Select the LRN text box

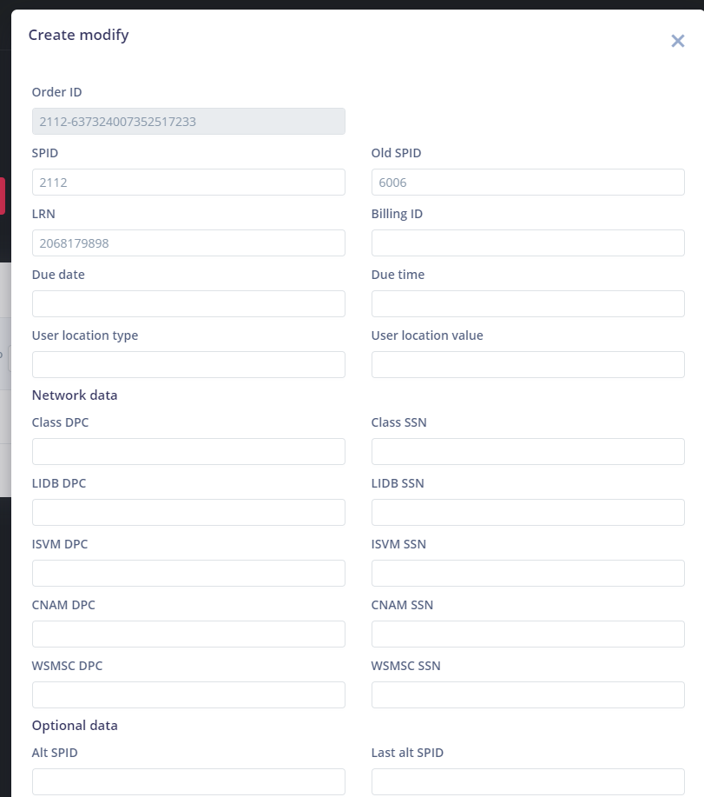coord(188,243)
